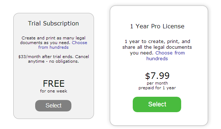Click 'anytime - no obligations' text line

53,61
